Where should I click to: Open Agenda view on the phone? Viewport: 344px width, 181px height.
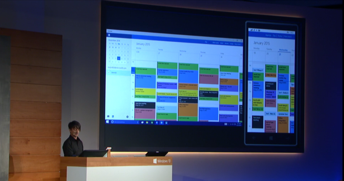click(x=268, y=35)
